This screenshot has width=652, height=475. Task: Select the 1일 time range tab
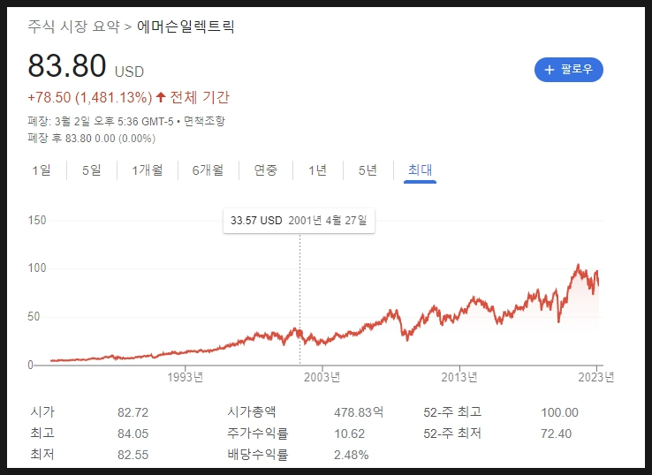42,170
